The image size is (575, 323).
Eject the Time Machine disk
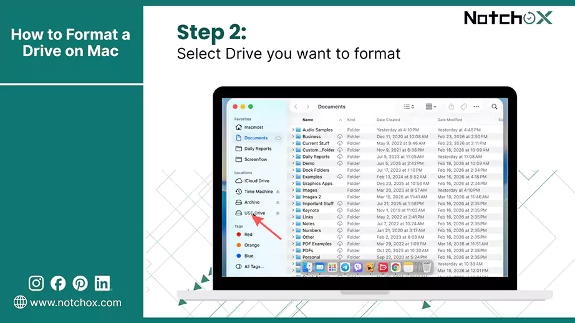coord(278,192)
